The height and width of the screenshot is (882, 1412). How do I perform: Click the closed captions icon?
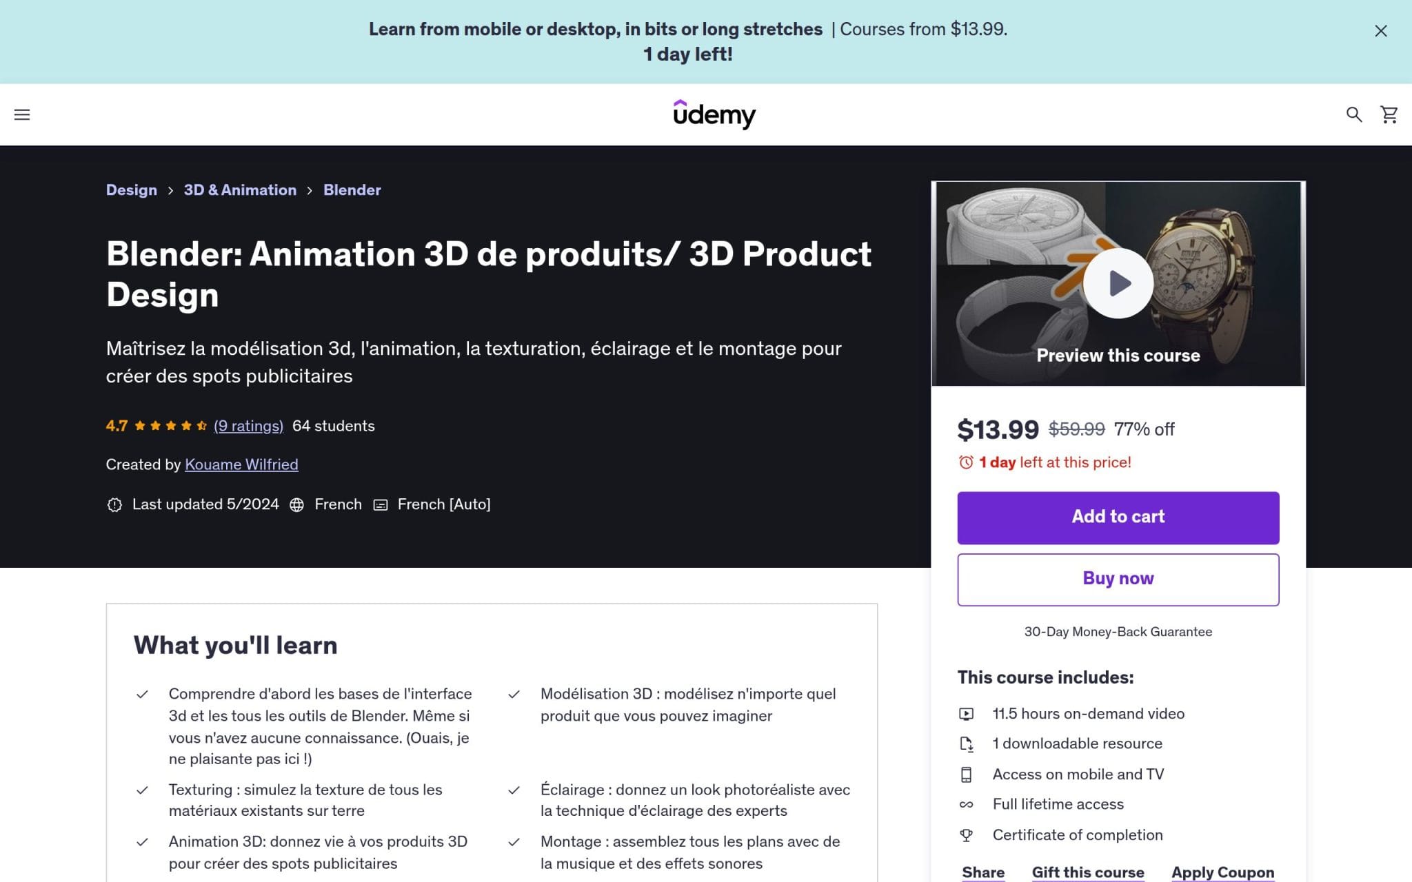(381, 504)
